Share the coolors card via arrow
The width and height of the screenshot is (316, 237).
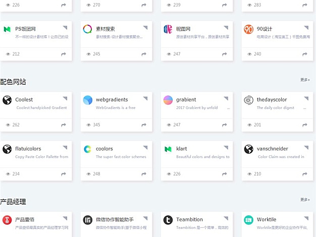click(144, 174)
